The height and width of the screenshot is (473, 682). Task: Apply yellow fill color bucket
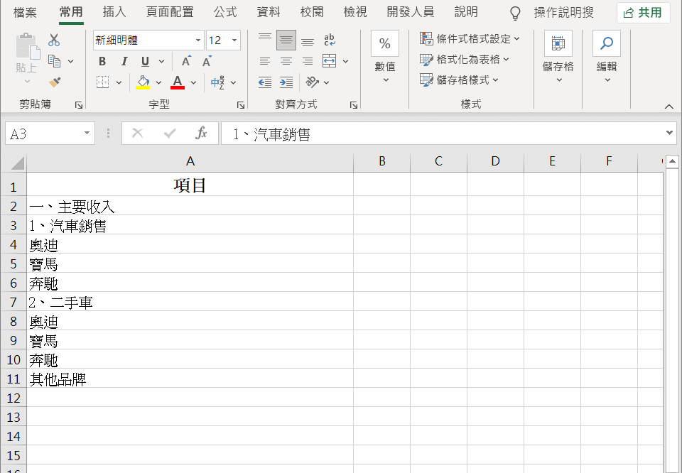click(143, 82)
